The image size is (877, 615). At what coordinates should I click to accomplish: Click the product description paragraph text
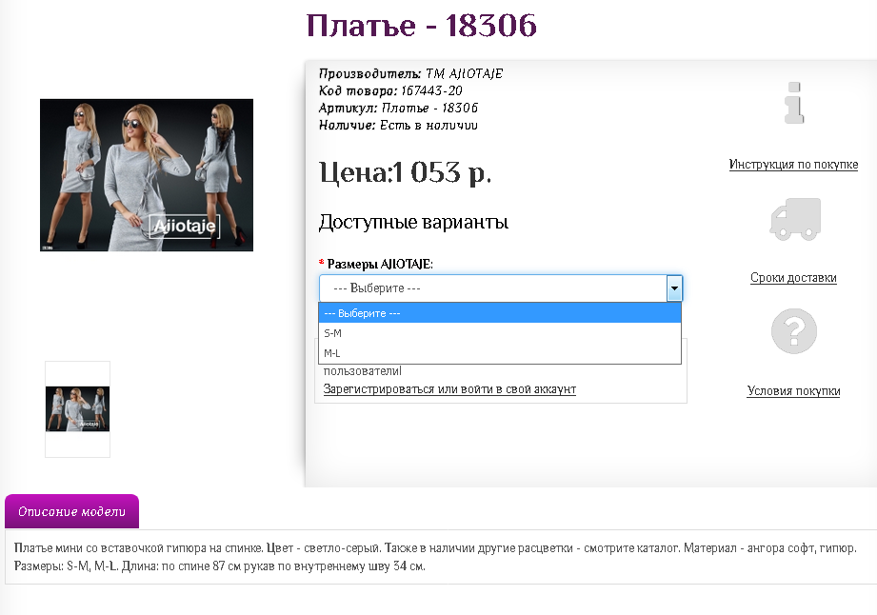pos(435,557)
